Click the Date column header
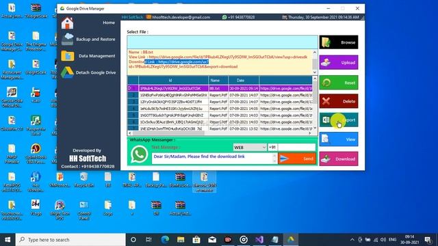 [x=244, y=81]
